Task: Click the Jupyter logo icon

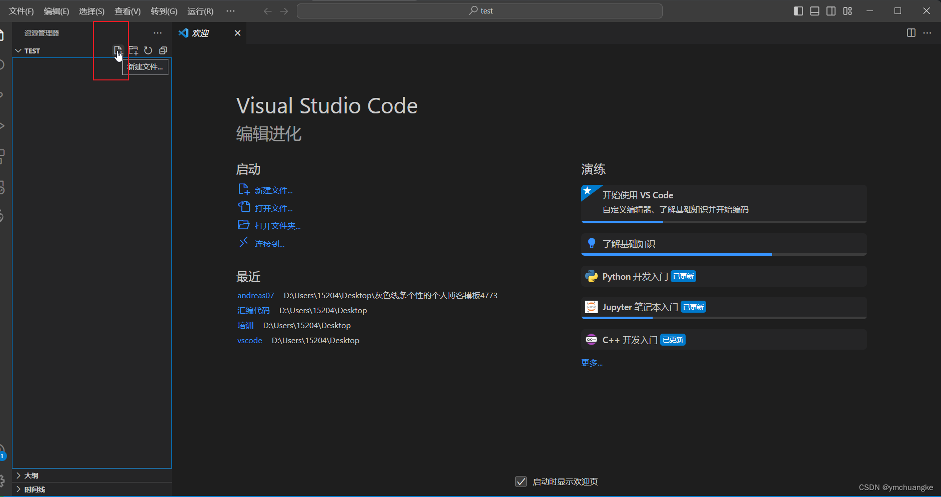Action: [591, 307]
